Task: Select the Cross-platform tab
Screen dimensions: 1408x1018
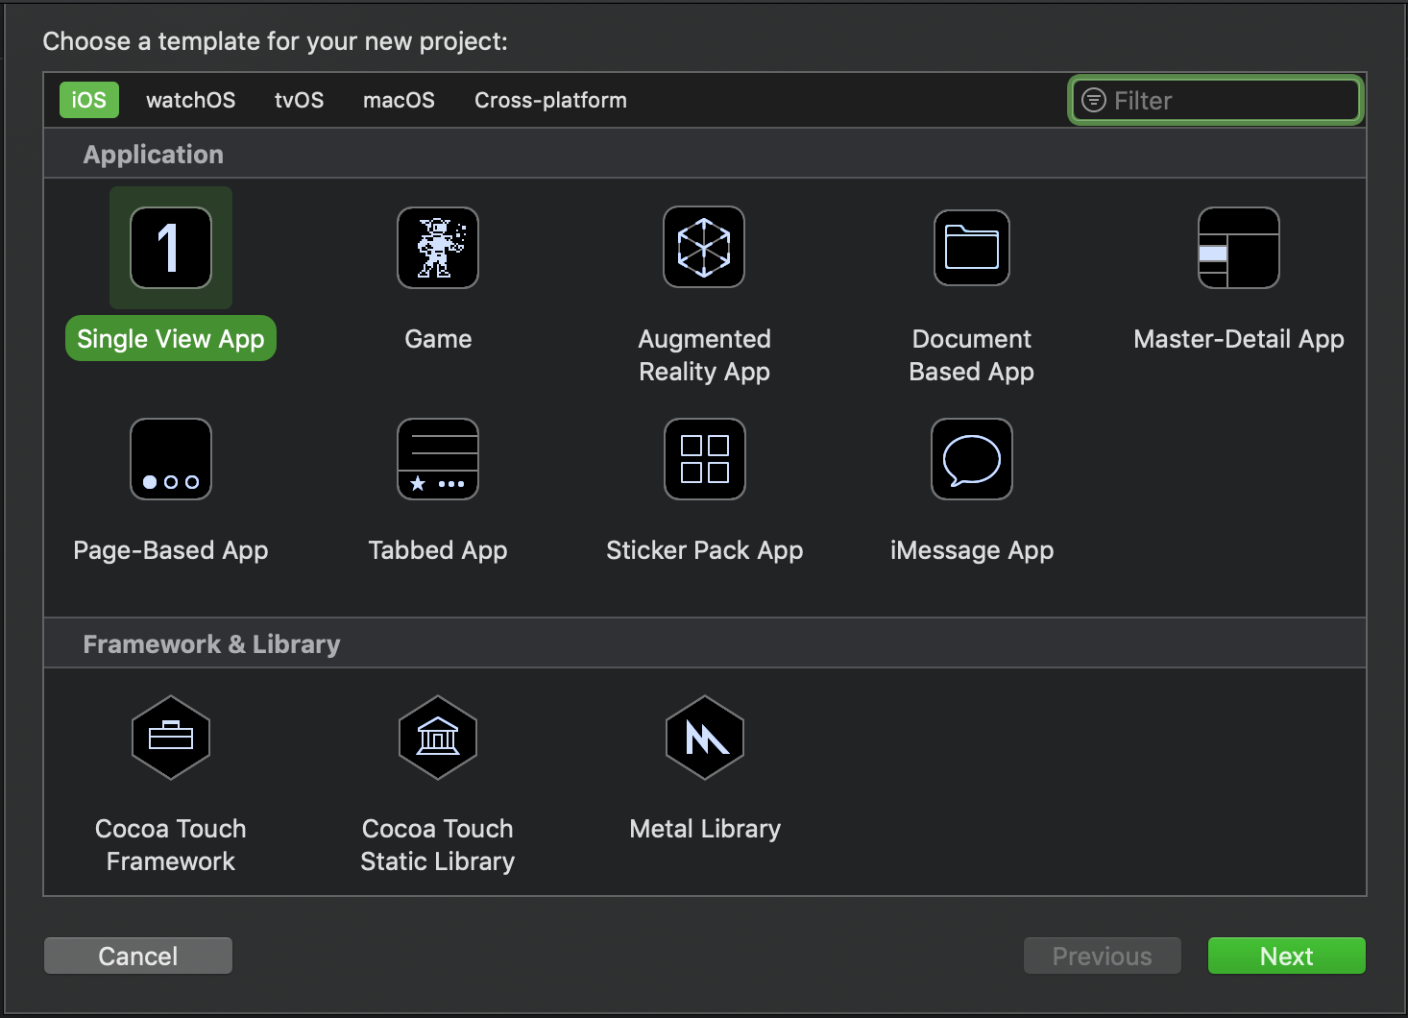Action: point(549,99)
